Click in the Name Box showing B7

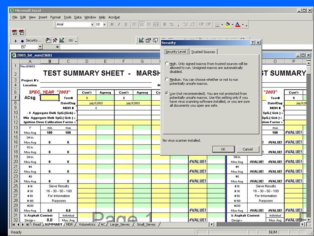pyautogui.click(x=24, y=47)
